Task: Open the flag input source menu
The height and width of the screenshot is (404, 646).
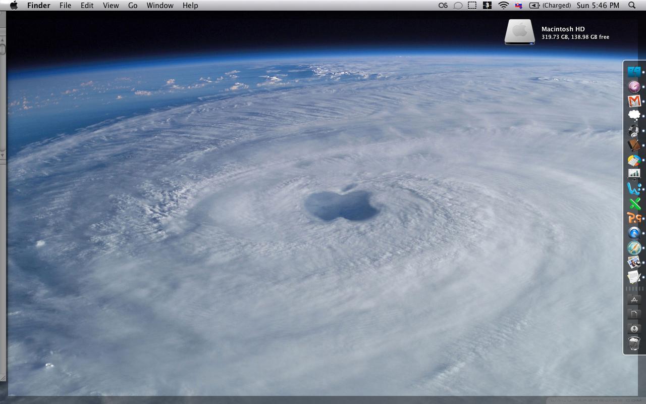Action: pos(518,6)
